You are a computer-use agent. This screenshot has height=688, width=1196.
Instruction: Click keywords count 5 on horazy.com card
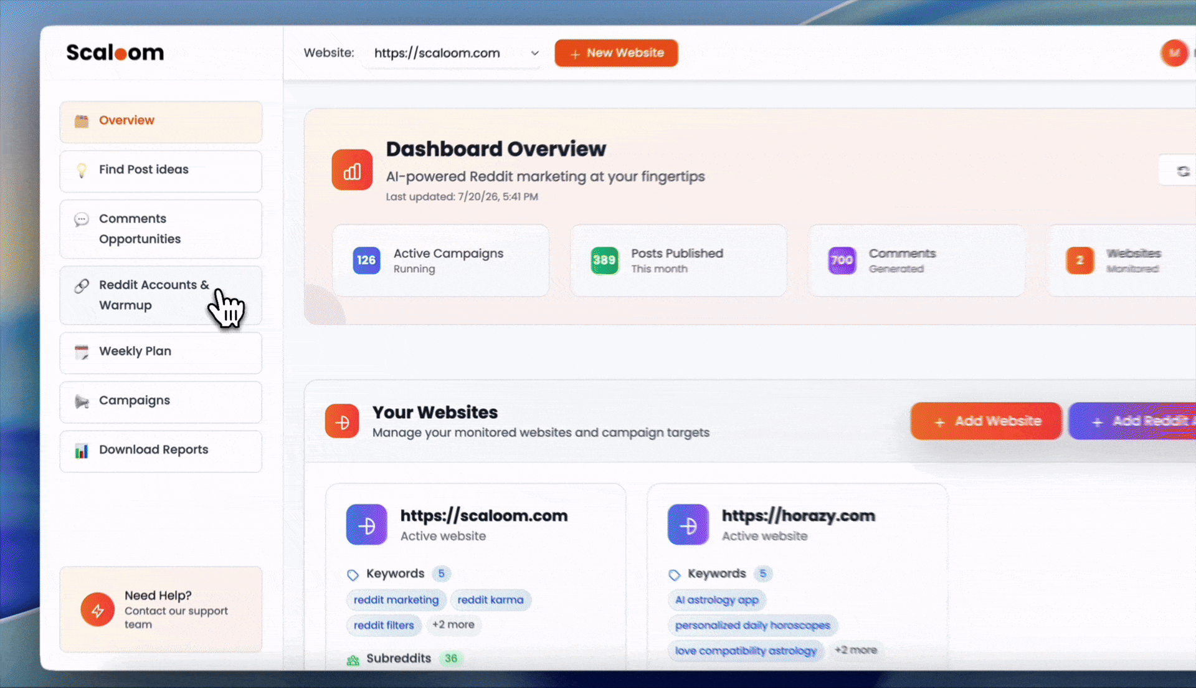tap(762, 573)
